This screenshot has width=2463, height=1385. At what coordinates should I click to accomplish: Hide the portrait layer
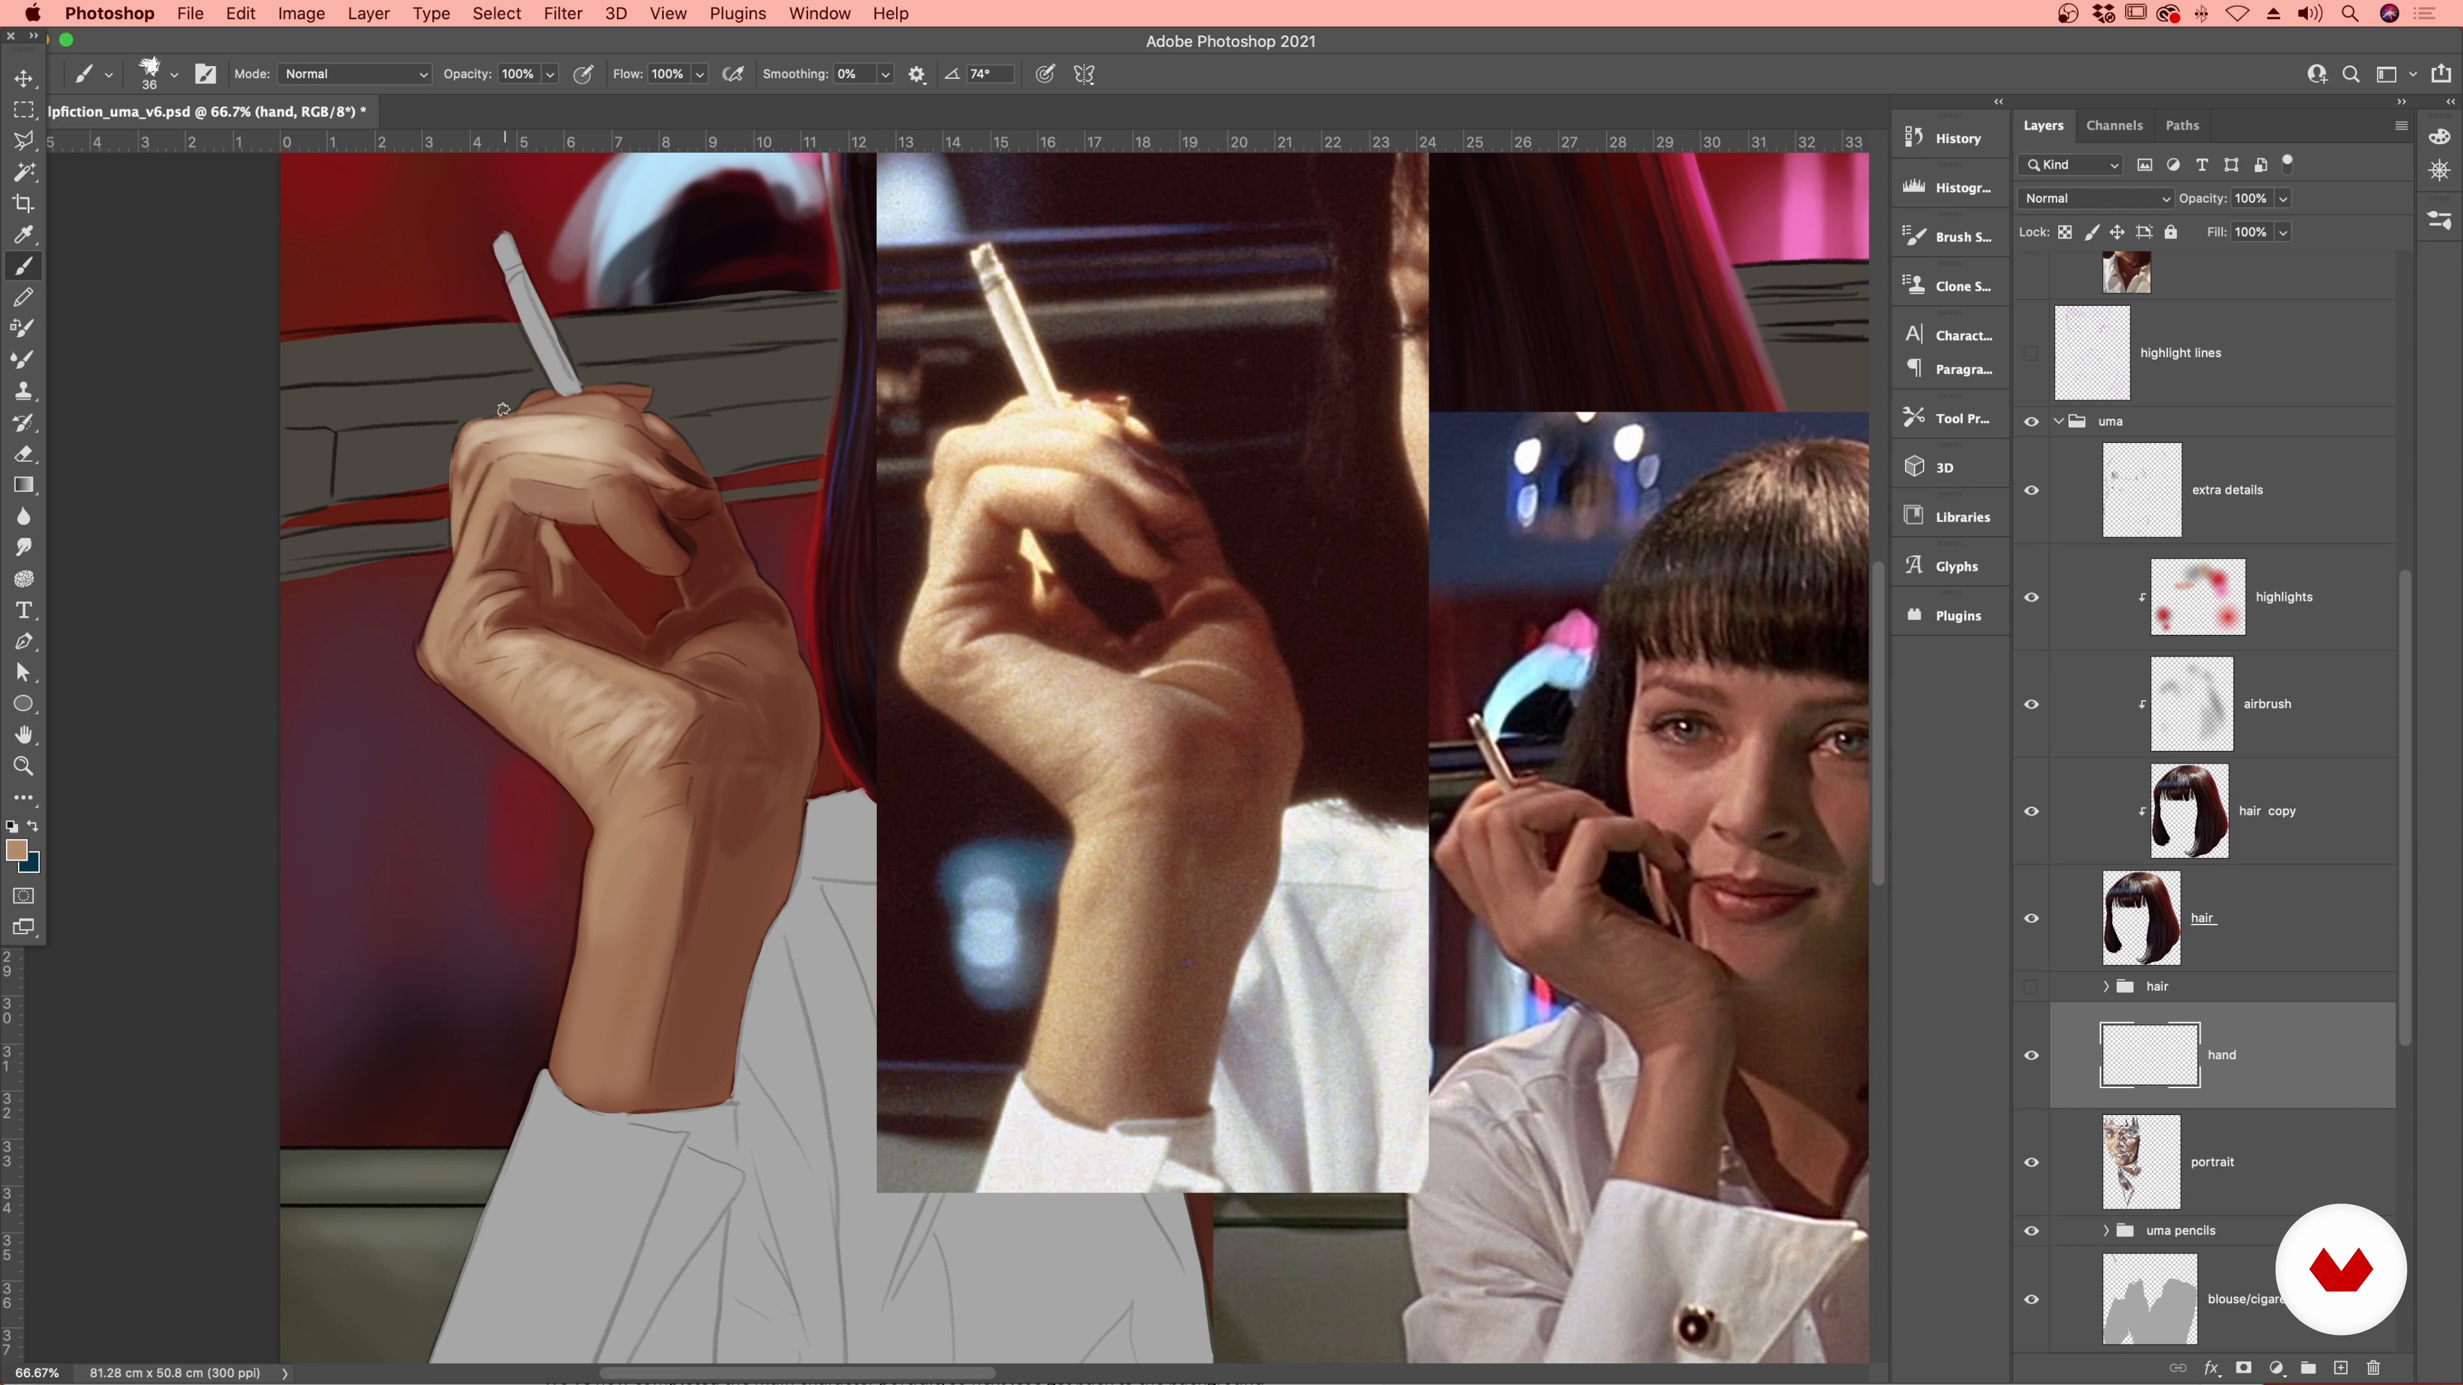2032,1163
